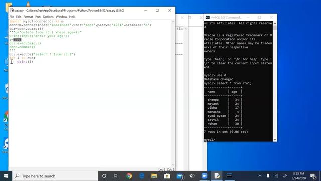The image size is (321, 181).
Task: Click the 'sheepa' row in MySQL table
Action: point(223,100)
